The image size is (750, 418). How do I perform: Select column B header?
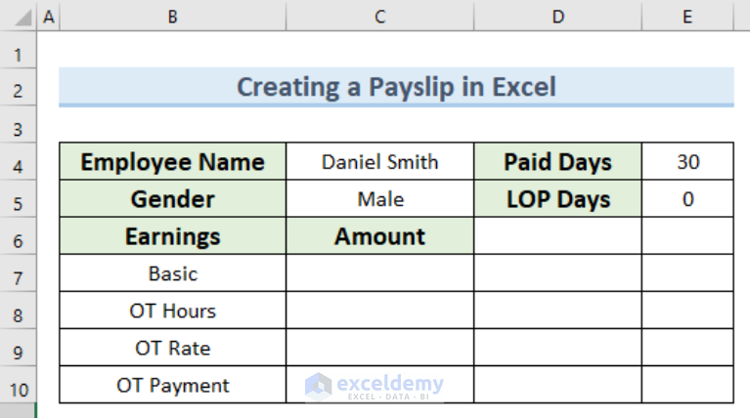tap(173, 17)
